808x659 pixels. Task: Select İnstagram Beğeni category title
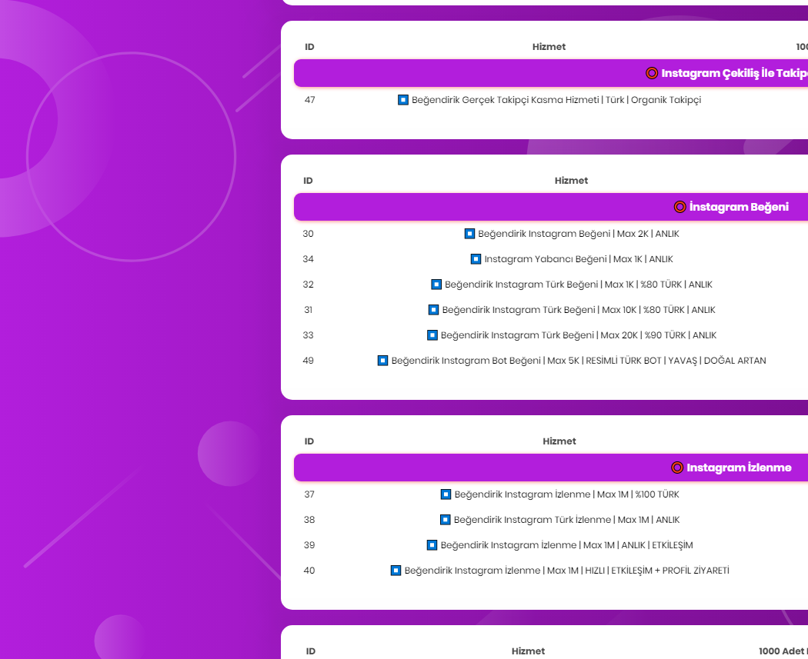point(739,207)
